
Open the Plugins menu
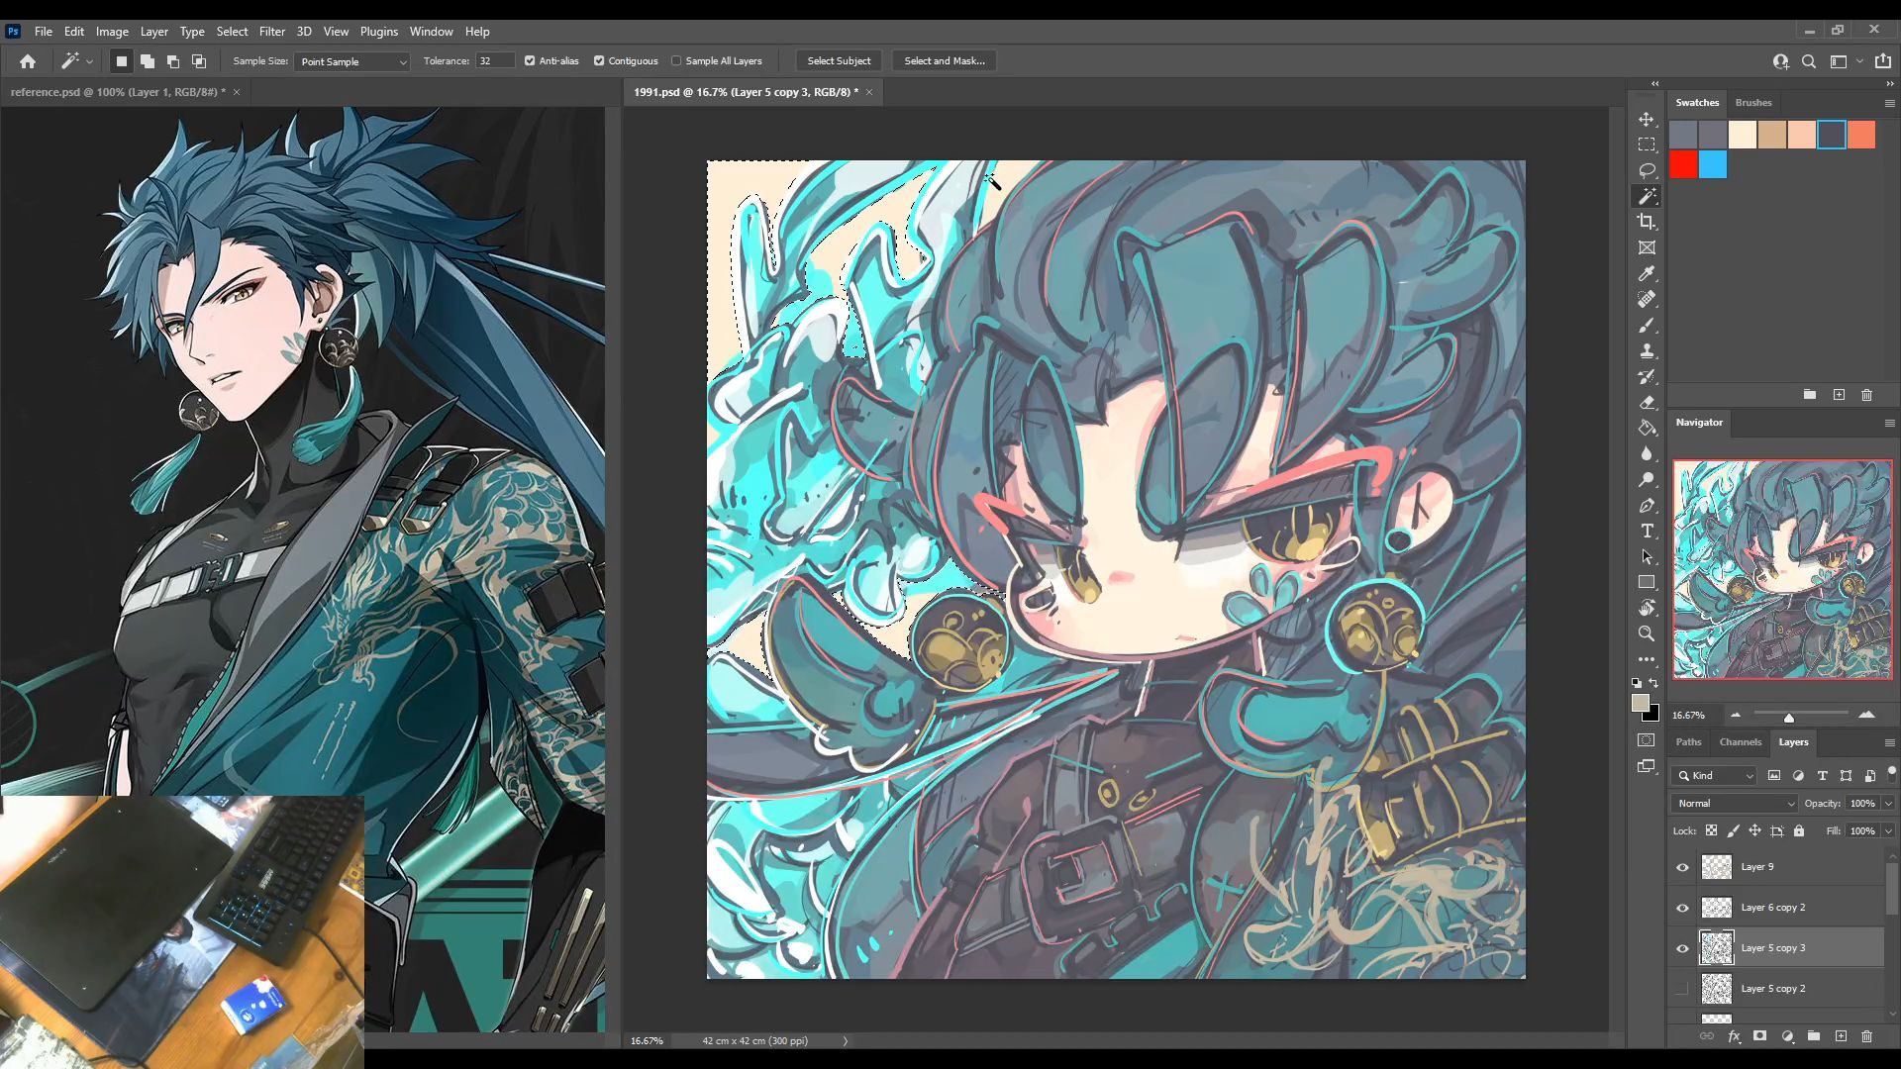(x=379, y=32)
